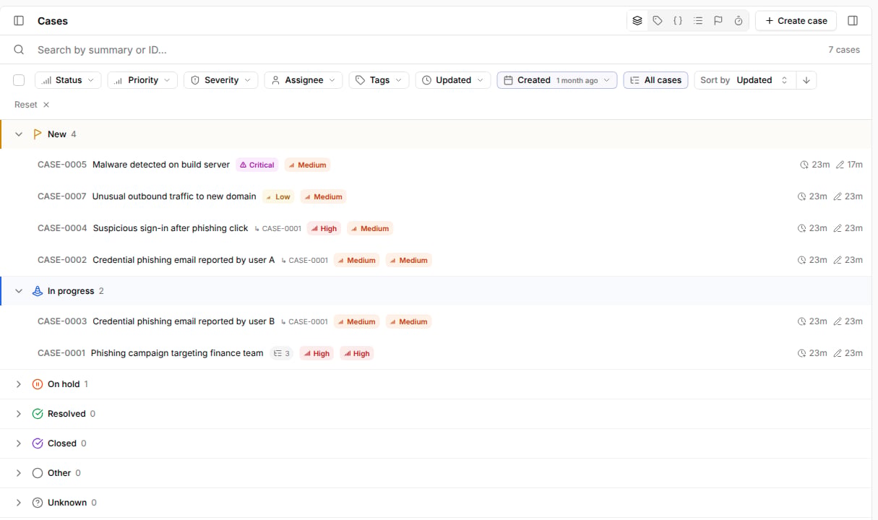
Task: Reset the applied filters
Action: pos(32,105)
